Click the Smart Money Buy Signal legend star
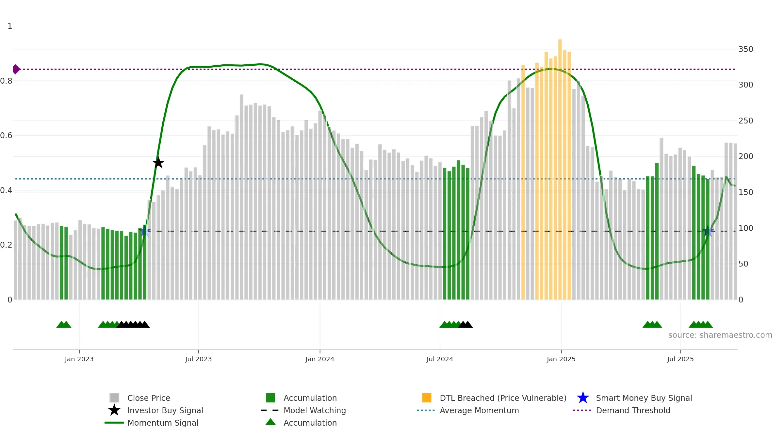The height and width of the screenshot is (441, 784). pos(583,398)
